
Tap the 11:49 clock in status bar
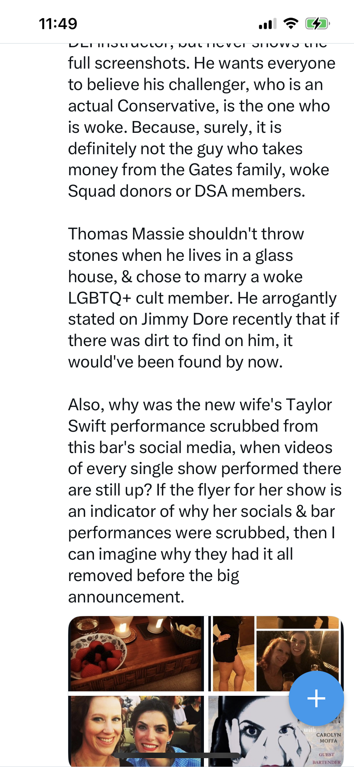click(x=58, y=24)
